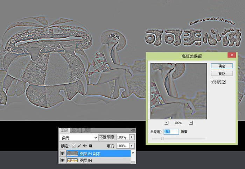Zoom in the filter preview
245x169 pixels.
(191, 122)
